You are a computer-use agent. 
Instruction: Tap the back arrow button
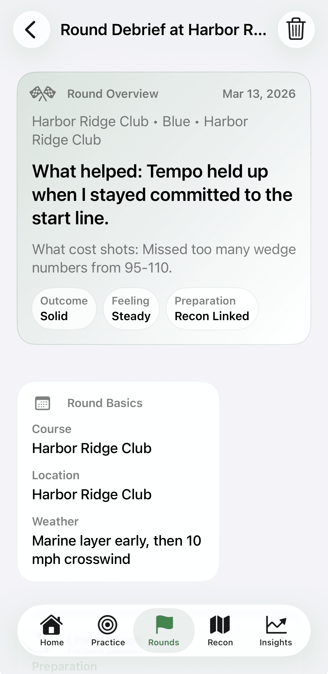(31, 30)
